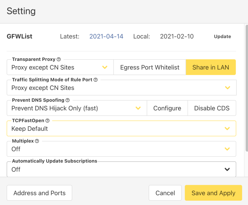Open the Address and Ports settings

[39, 193]
